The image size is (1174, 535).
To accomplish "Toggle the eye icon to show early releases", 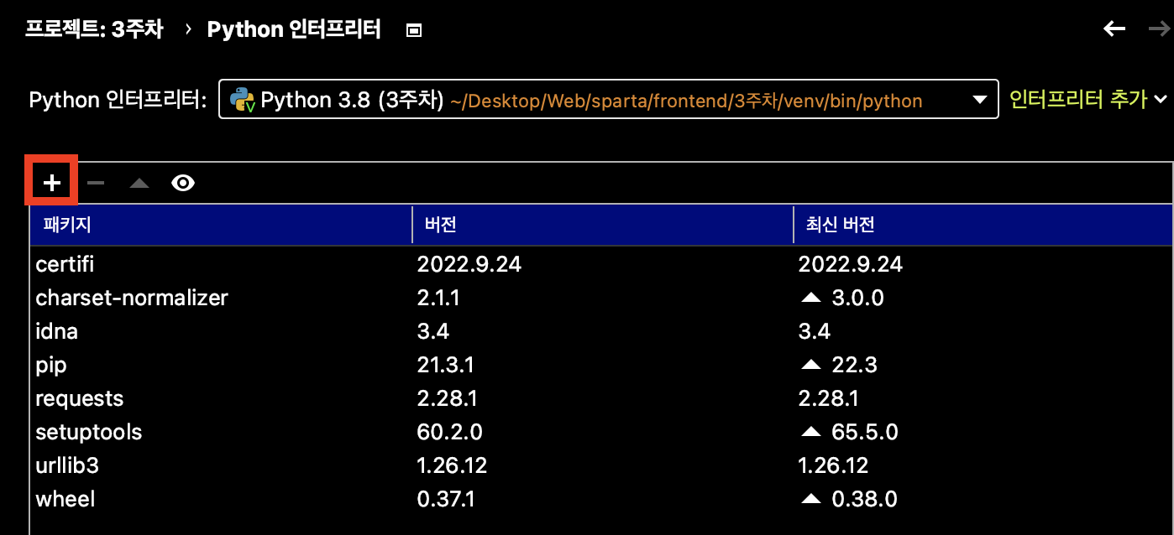I will [x=183, y=183].
